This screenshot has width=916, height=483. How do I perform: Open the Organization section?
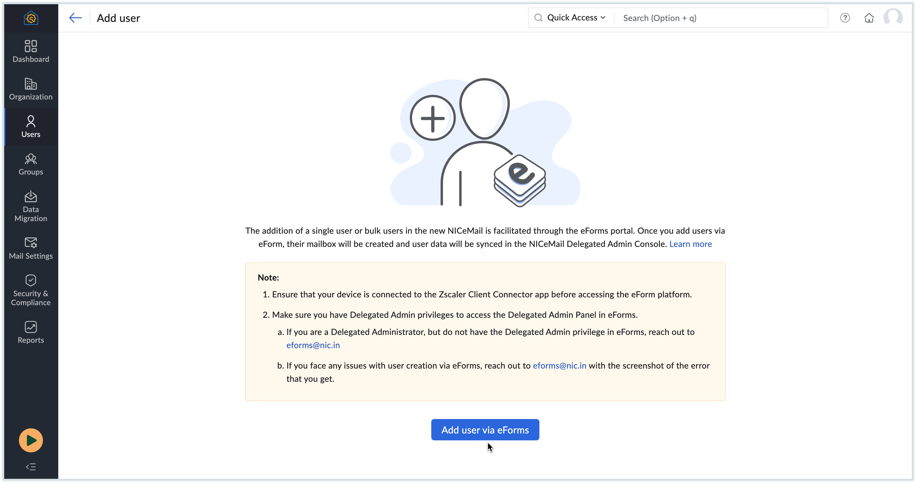(x=31, y=89)
